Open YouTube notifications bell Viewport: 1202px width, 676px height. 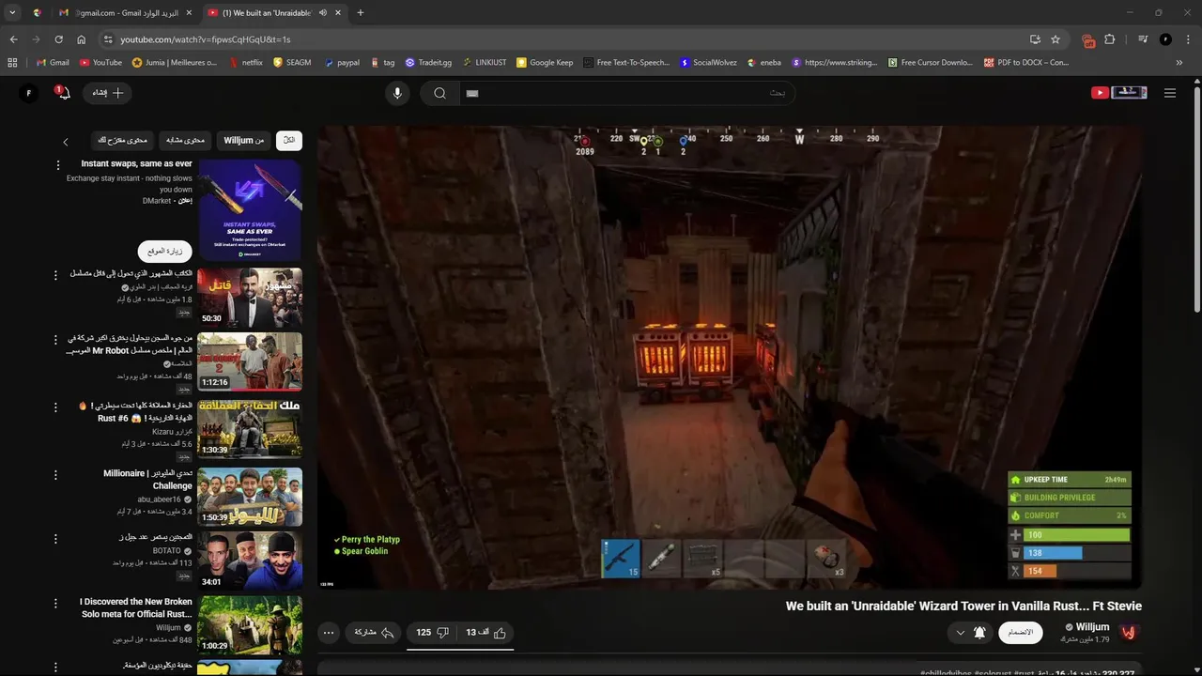[62, 92]
